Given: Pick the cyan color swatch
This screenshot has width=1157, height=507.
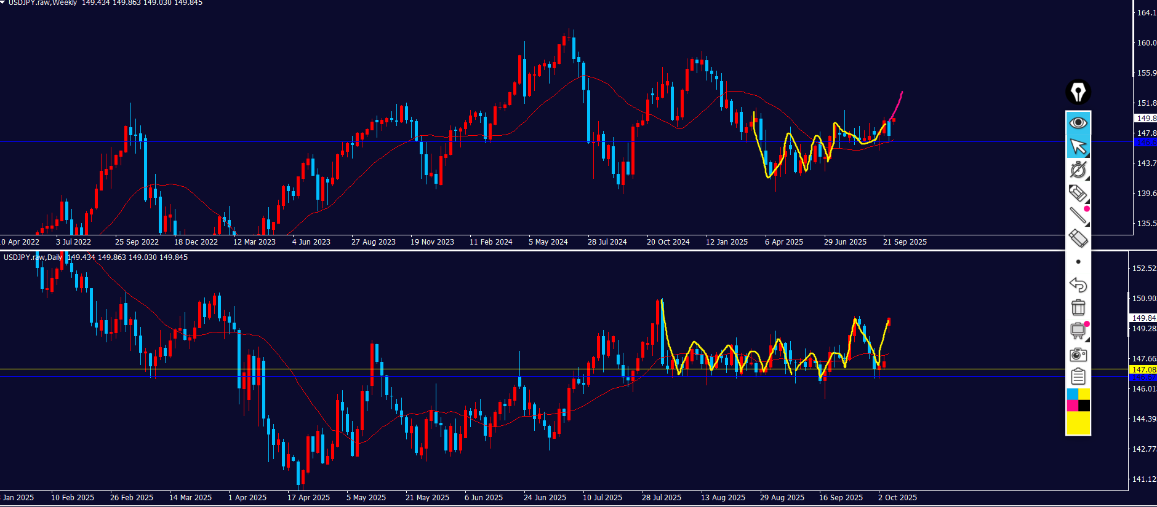Looking at the screenshot, I should 1072,394.
